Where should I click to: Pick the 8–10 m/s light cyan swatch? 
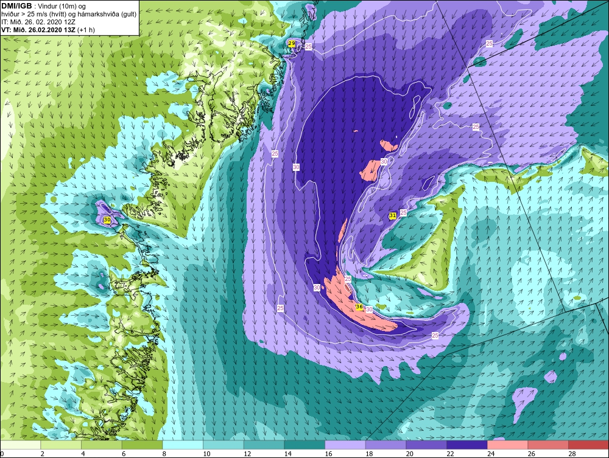click(x=183, y=445)
